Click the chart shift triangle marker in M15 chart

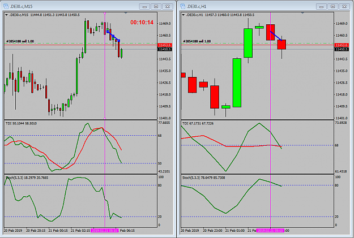coord(126,13)
